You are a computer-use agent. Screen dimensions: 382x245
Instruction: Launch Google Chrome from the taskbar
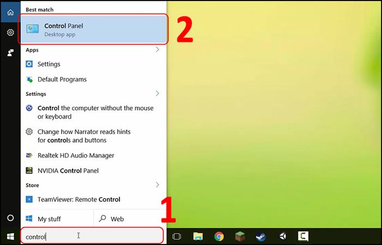tap(219, 236)
